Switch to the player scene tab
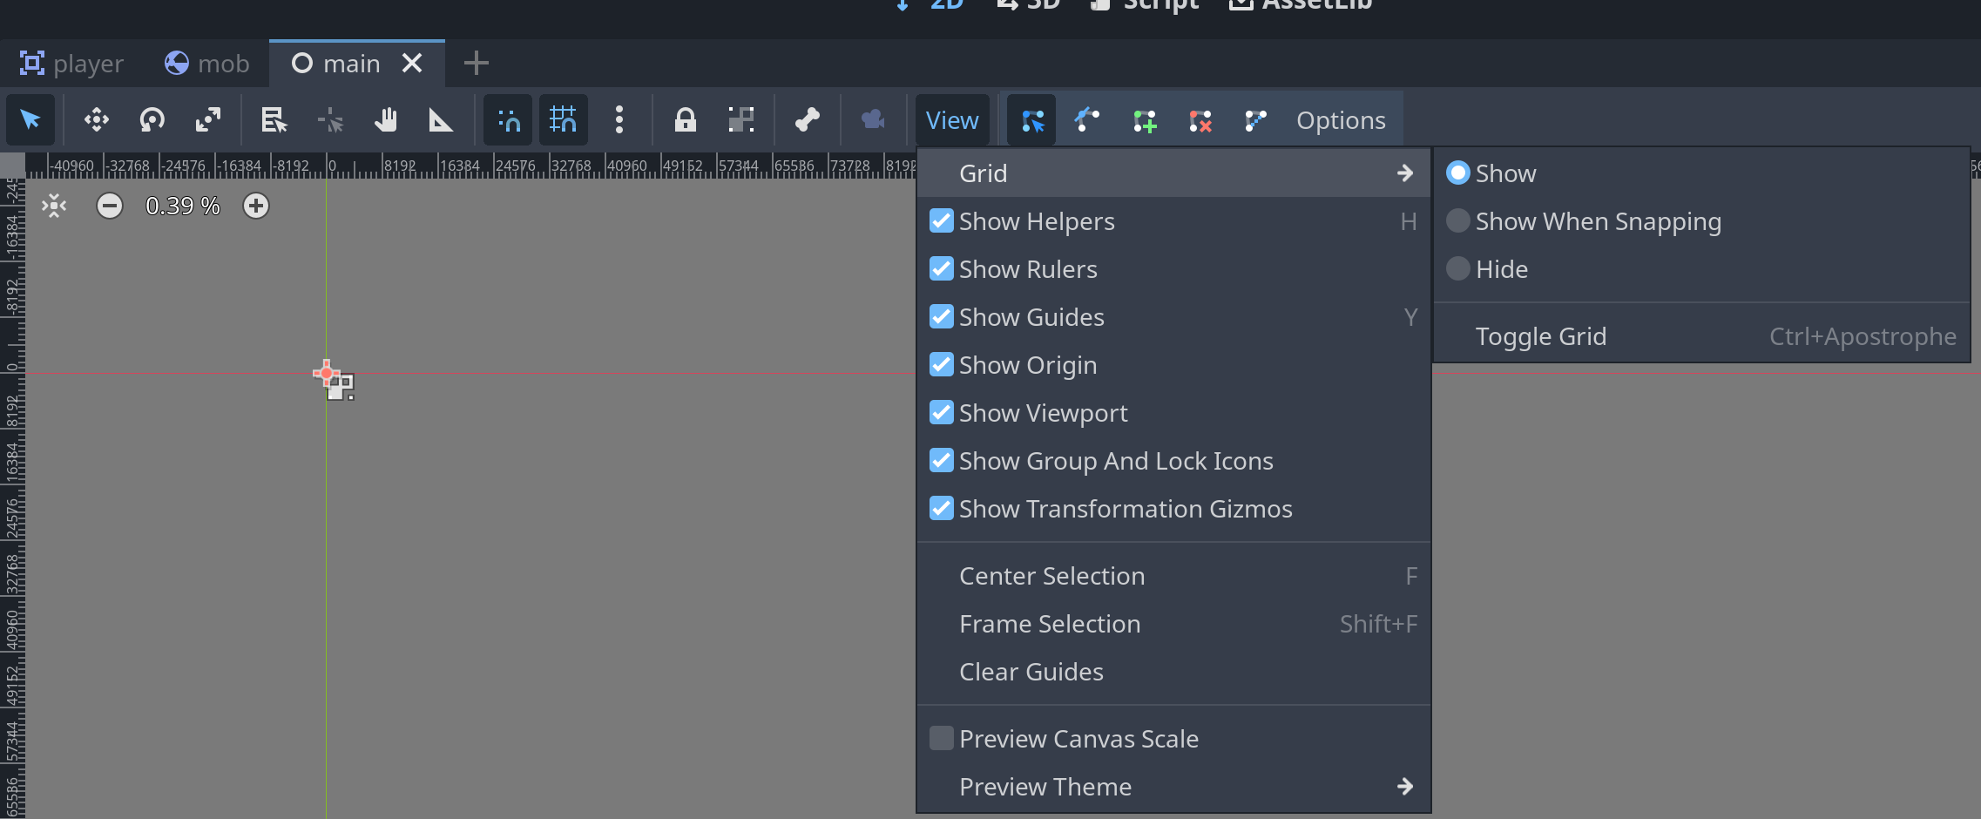This screenshot has height=819, width=1981. click(73, 64)
